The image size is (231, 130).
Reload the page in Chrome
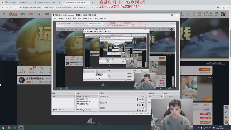tap(11, 8)
